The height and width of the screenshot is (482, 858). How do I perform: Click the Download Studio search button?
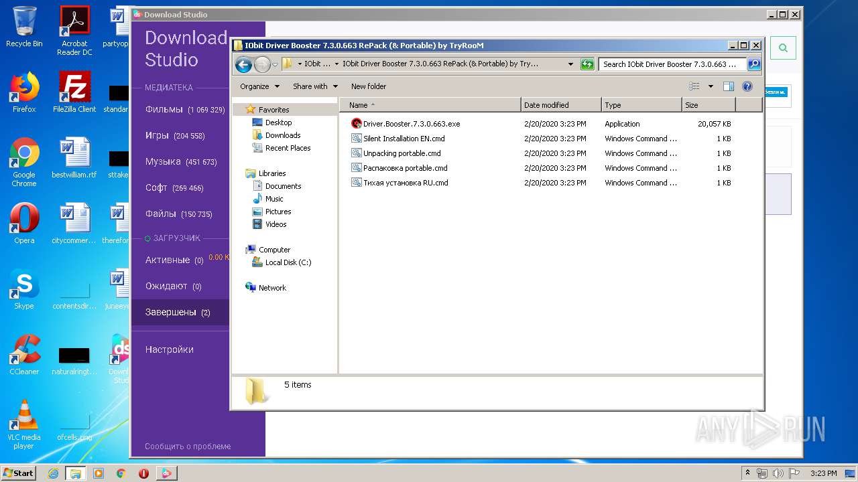coord(783,48)
